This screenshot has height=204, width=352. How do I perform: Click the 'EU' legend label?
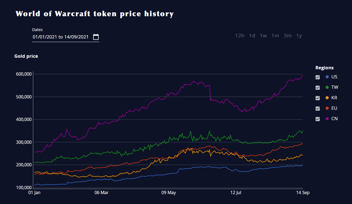pyautogui.click(x=334, y=108)
